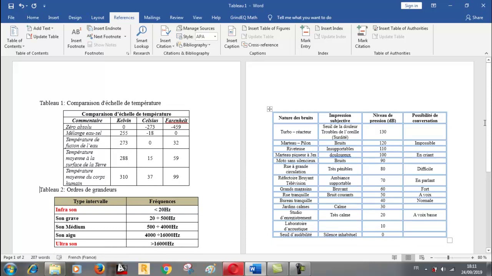Click Add Text in Table of Contents group
This screenshot has height=276, width=492.
40,28
